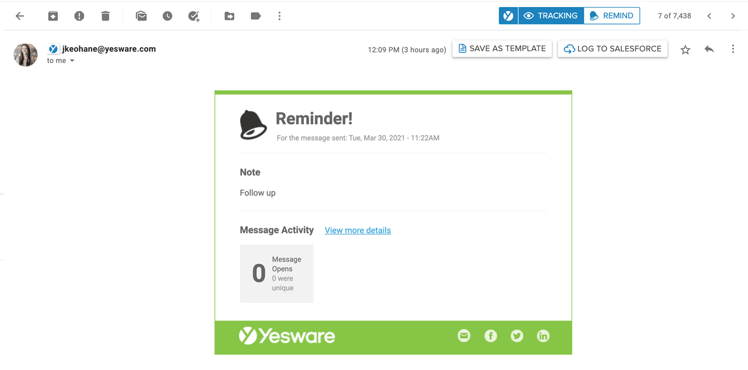Open the toolbar overflow menu
This screenshot has width=748, height=370.
(279, 16)
